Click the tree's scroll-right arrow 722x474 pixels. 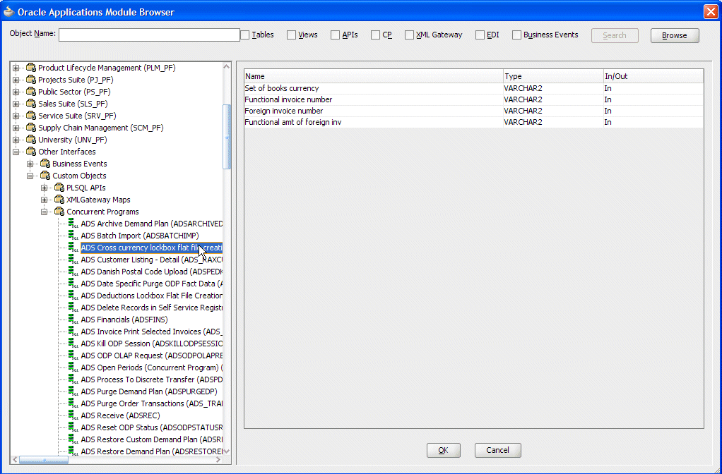coord(218,459)
